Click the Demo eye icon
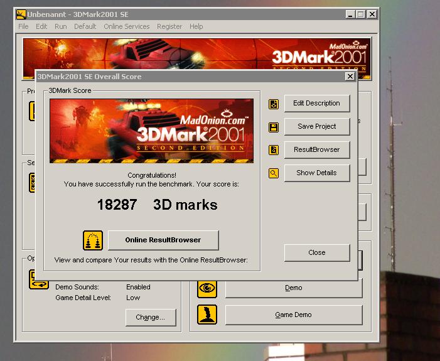The width and height of the screenshot is (440, 361). pos(207,288)
